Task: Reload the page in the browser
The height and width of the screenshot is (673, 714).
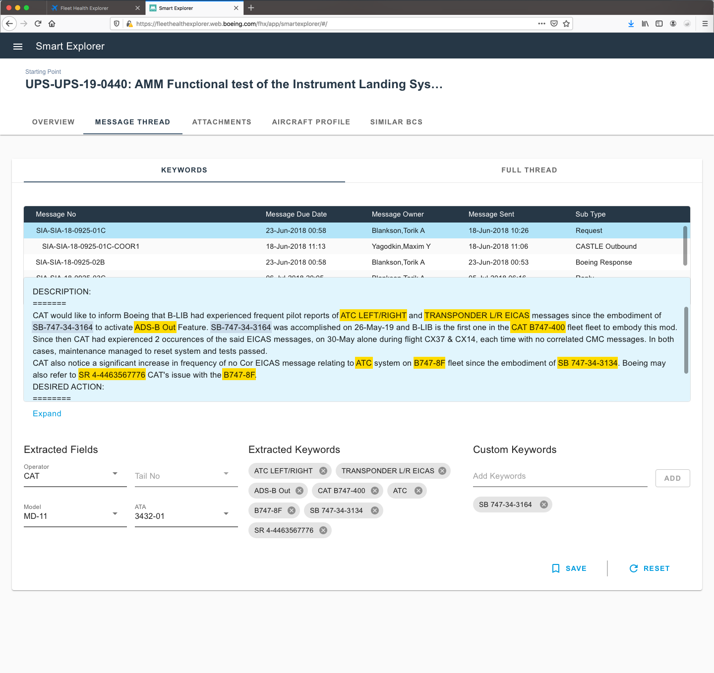Action: (x=38, y=23)
